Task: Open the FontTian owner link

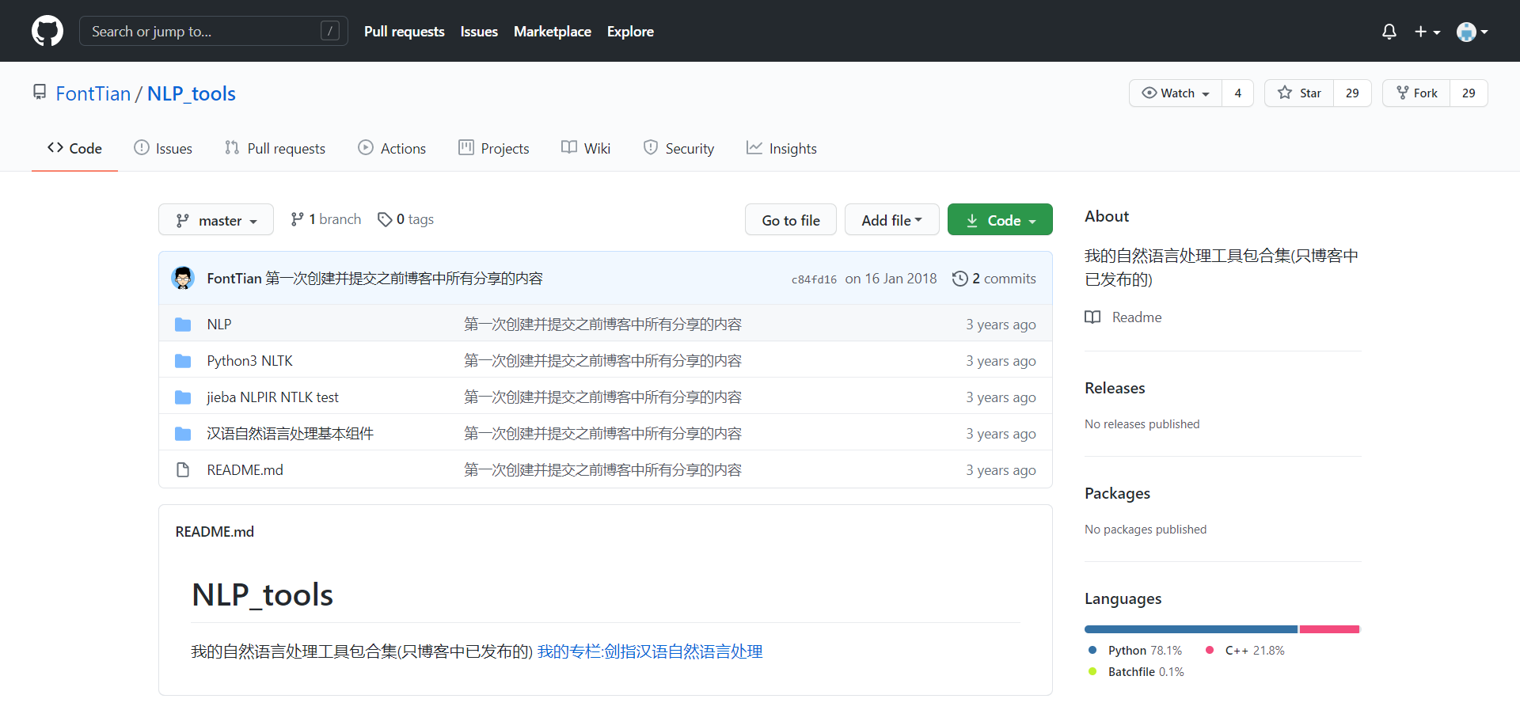Action: click(x=93, y=93)
